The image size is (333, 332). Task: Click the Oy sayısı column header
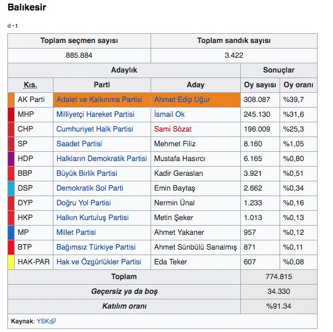260,85
